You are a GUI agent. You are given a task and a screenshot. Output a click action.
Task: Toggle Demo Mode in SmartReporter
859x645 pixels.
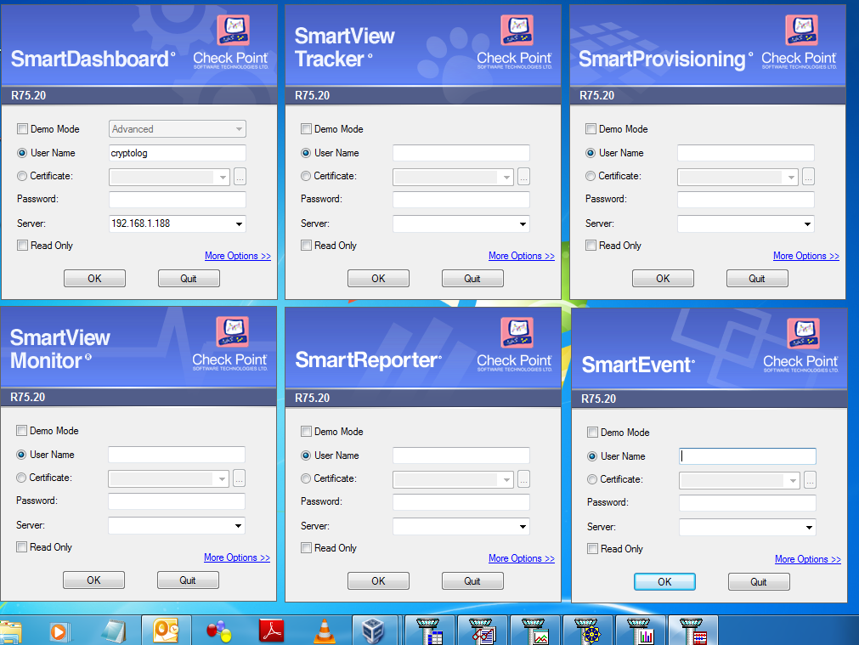(306, 432)
